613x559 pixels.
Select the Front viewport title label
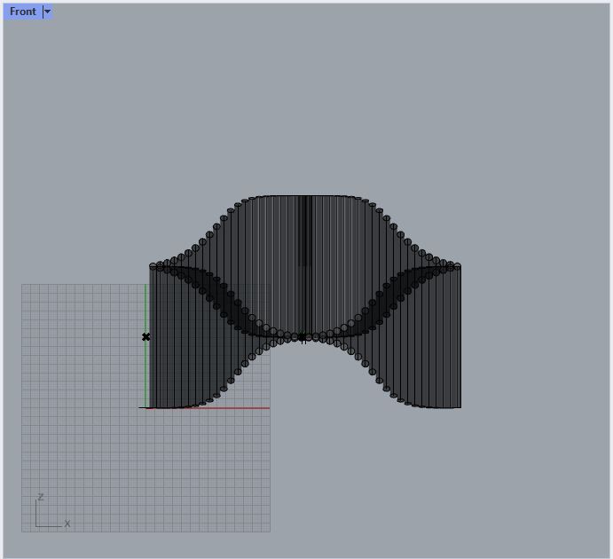[23, 12]
